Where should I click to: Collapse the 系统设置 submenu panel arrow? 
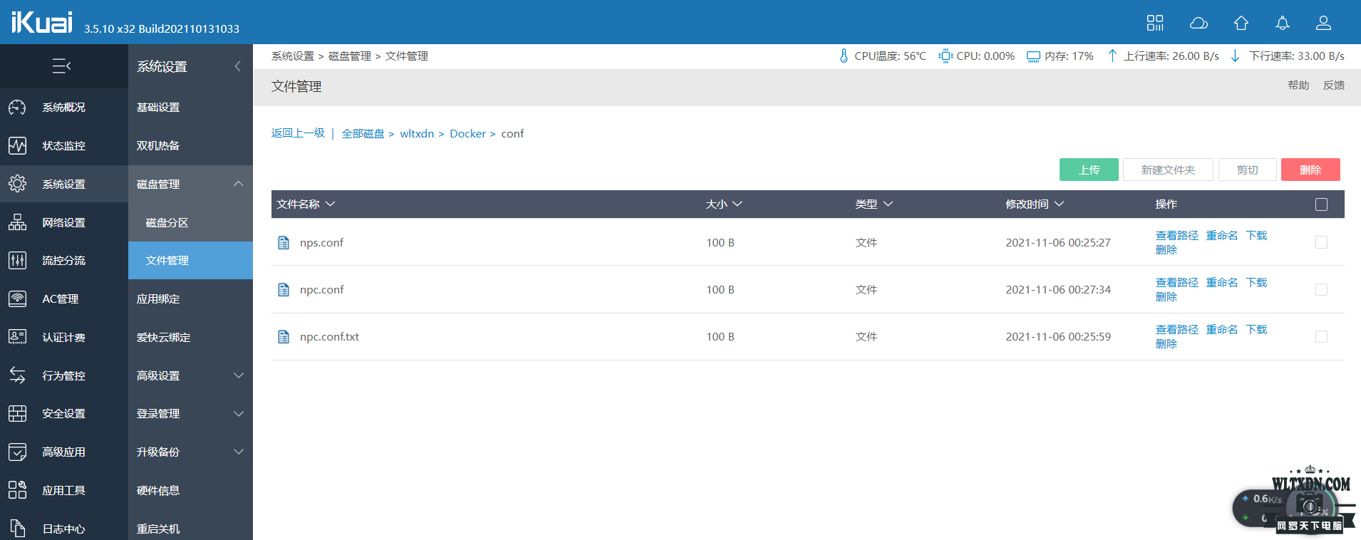[237, 66]
